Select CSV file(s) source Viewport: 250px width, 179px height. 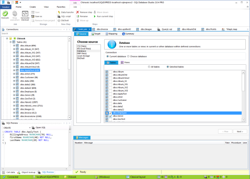click(x=82, y=46)
